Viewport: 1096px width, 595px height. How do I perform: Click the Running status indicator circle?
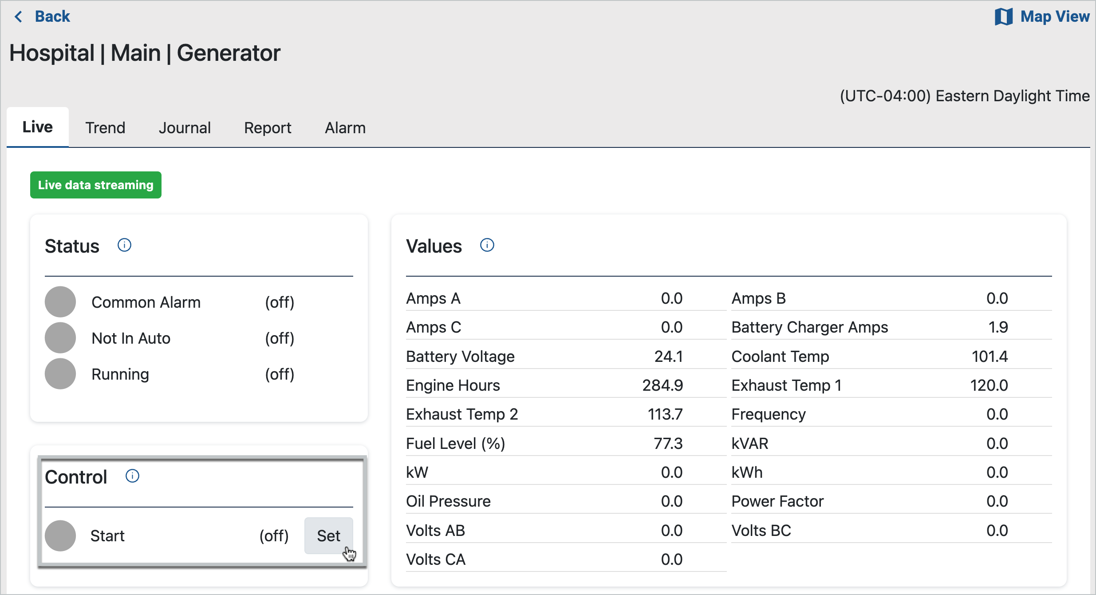60,374
